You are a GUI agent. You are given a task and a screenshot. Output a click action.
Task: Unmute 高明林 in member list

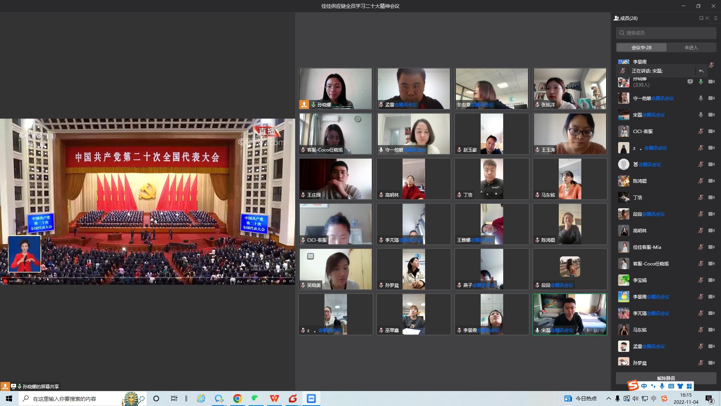[x=701, y=230]
